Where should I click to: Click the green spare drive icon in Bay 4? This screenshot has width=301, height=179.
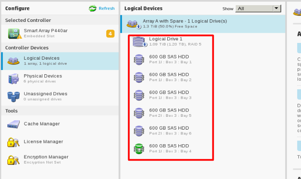click(138, 149)
